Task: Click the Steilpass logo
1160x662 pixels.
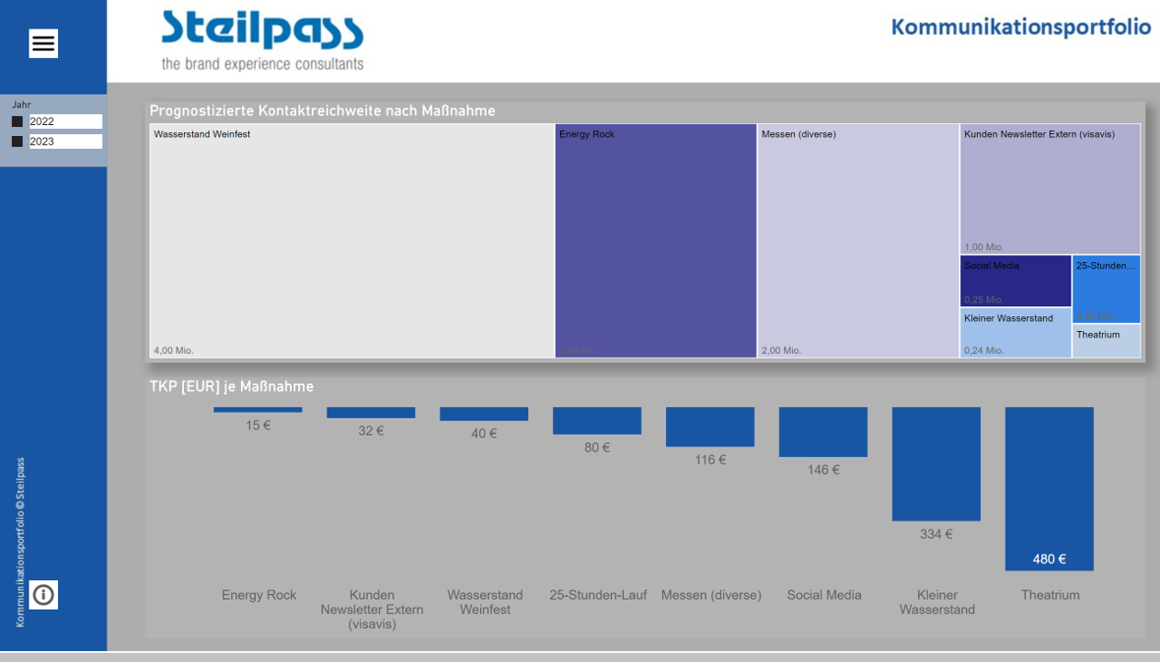Action: point(262,40)
